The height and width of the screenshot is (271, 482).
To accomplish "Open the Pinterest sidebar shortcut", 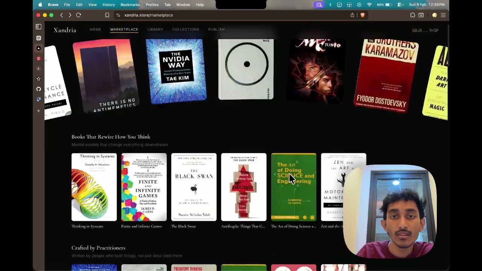I will coord(38,59).
